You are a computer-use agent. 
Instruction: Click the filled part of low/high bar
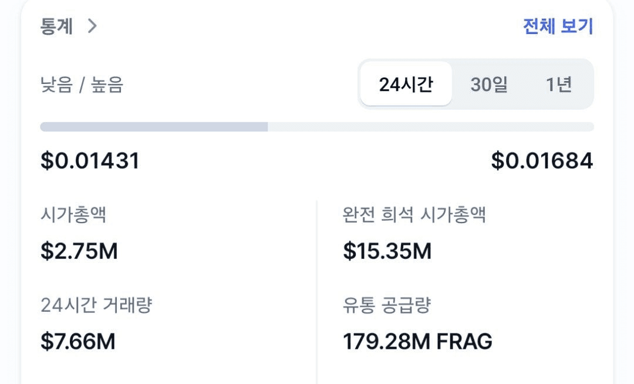click(x=154, y=127)
